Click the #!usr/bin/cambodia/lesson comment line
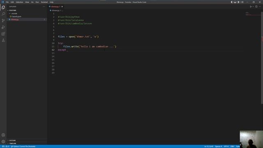Image resolution: width=263 pixels, height=148 pixels. tap(75, 23)
